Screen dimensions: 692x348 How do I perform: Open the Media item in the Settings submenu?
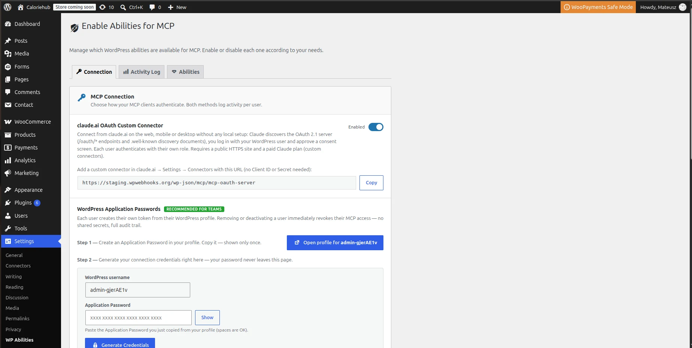(x=12, y=308)
